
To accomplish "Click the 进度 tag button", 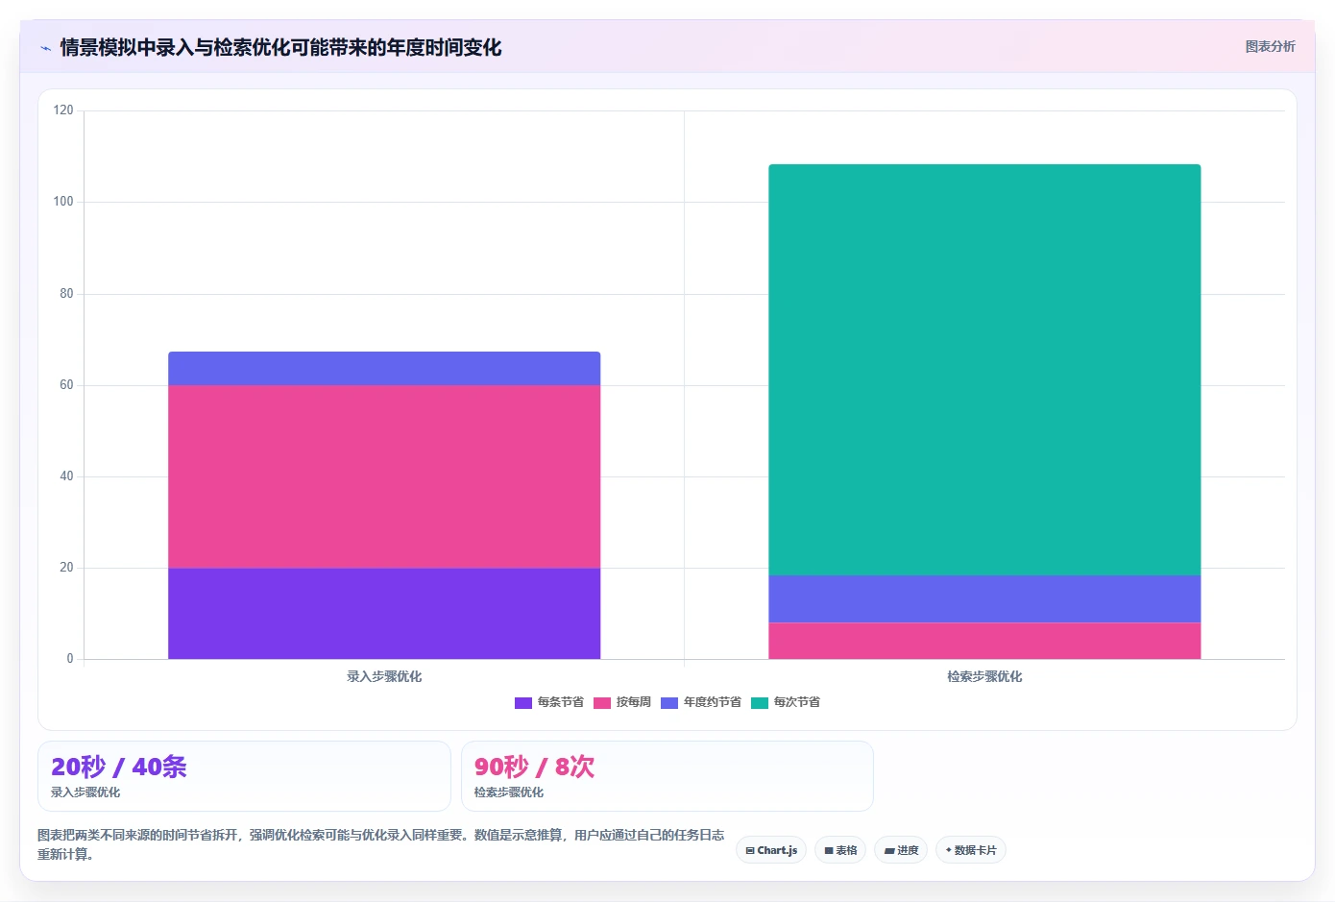I will coord(901,850).
